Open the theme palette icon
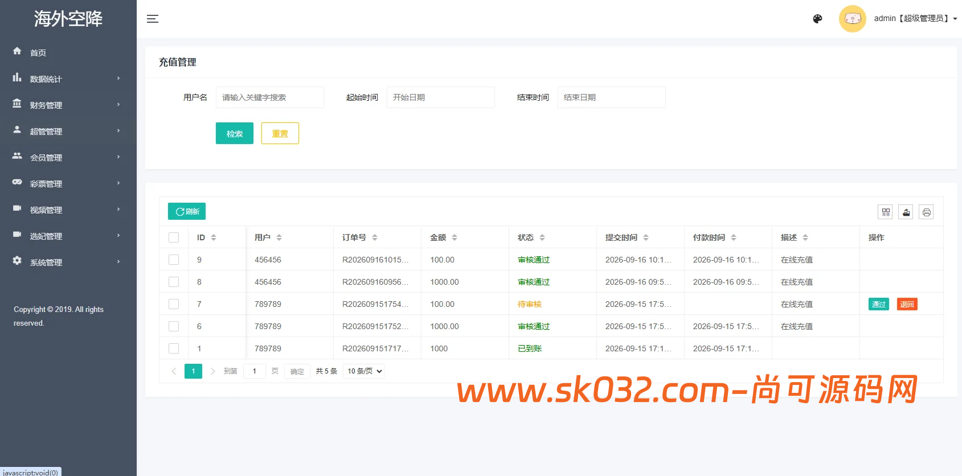This screenshot has width=962, height=476. pos(817,19)
